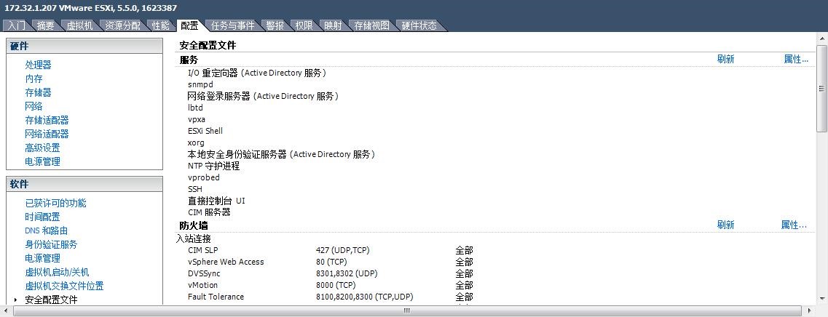
Task: Refresh the 服务 list
Action: pyautogui.click(x=725, y=59)
